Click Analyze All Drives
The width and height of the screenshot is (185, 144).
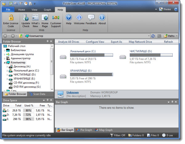69,42
